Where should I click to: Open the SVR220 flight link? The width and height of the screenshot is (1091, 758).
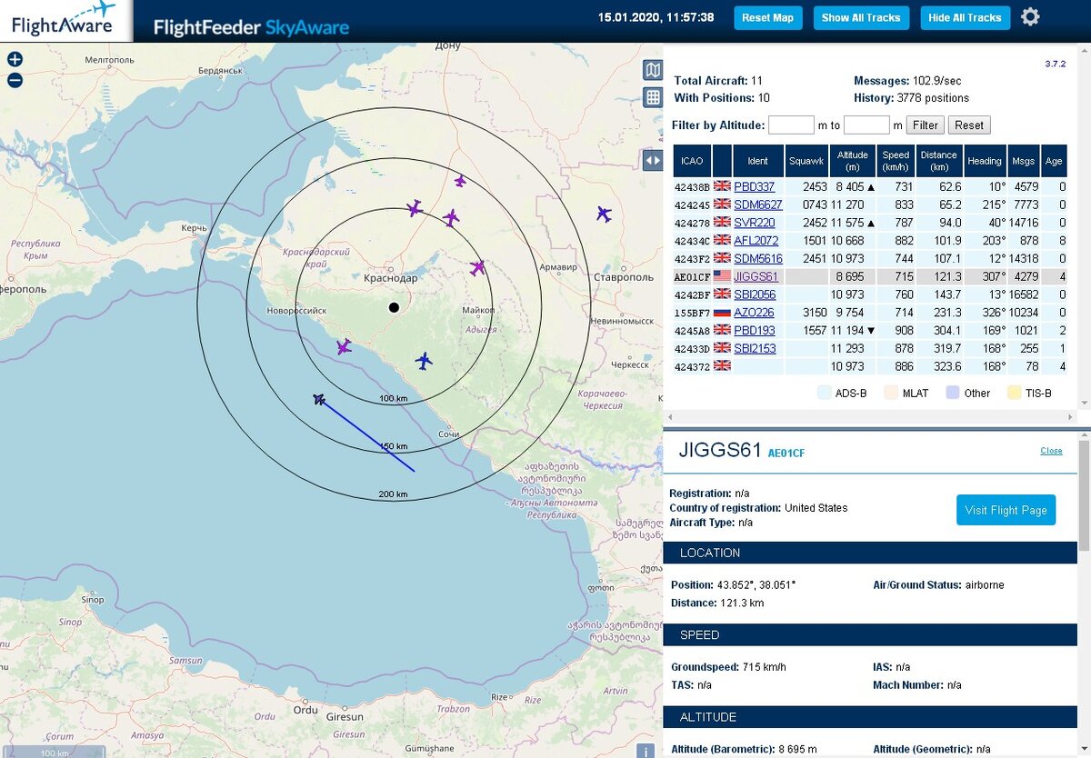[x=755, y=223]
